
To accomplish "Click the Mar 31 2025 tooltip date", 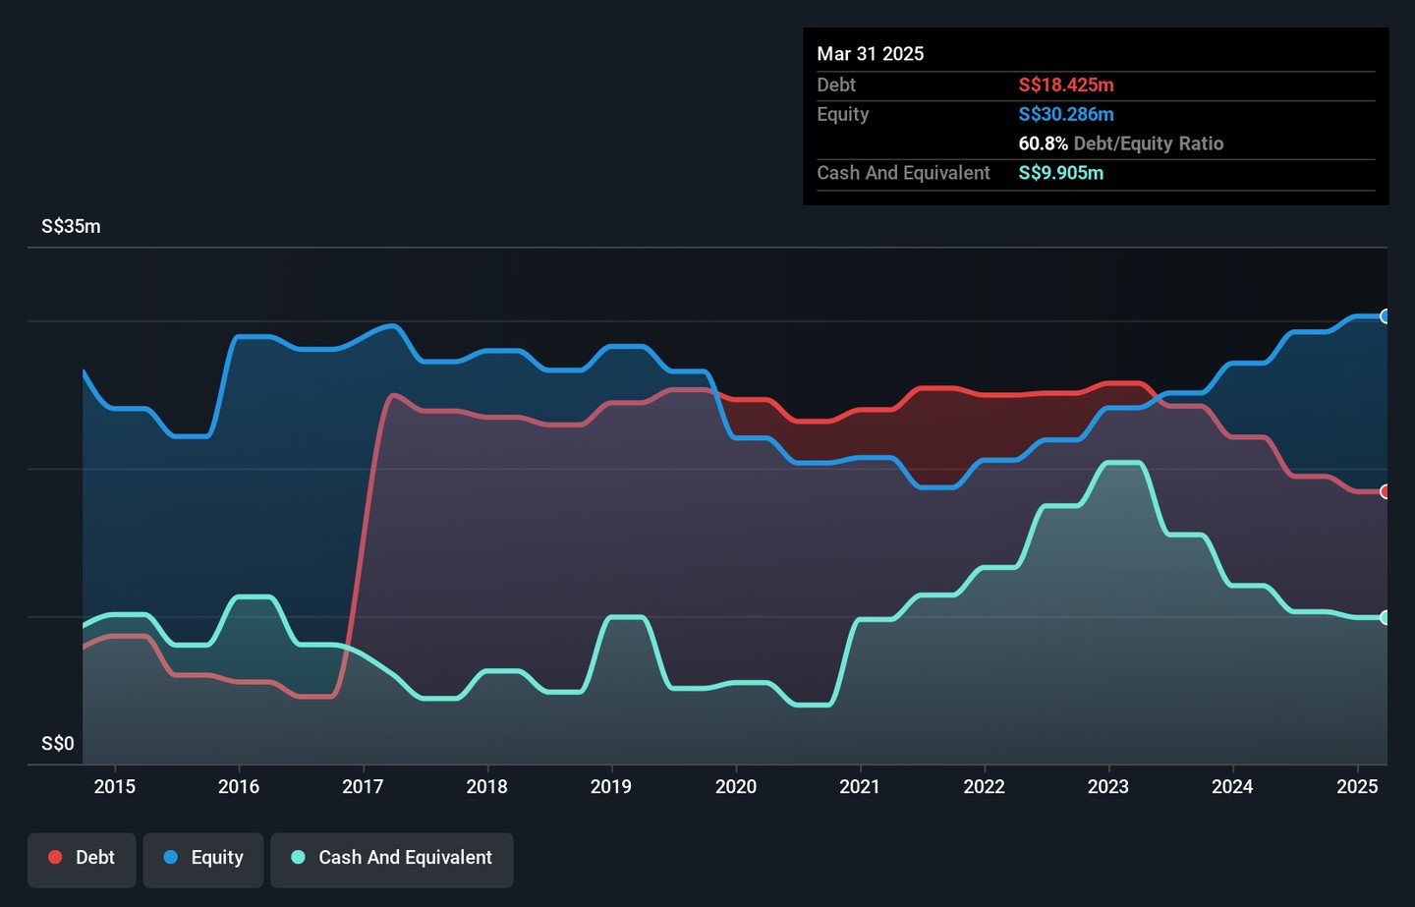I will (870, 54).
